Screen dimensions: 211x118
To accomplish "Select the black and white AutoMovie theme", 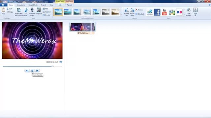I will [x=106, y=12].
